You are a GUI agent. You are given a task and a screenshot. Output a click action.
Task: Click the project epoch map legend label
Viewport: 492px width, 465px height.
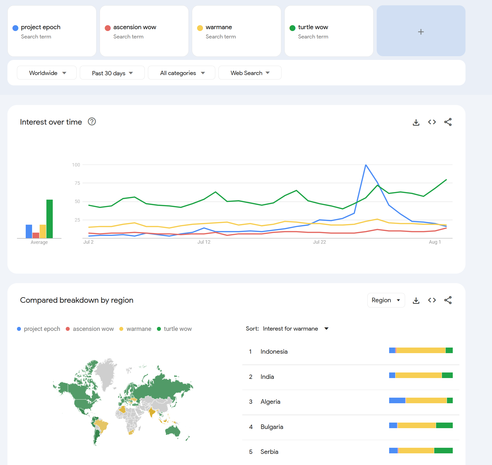(x=42, y=329)
